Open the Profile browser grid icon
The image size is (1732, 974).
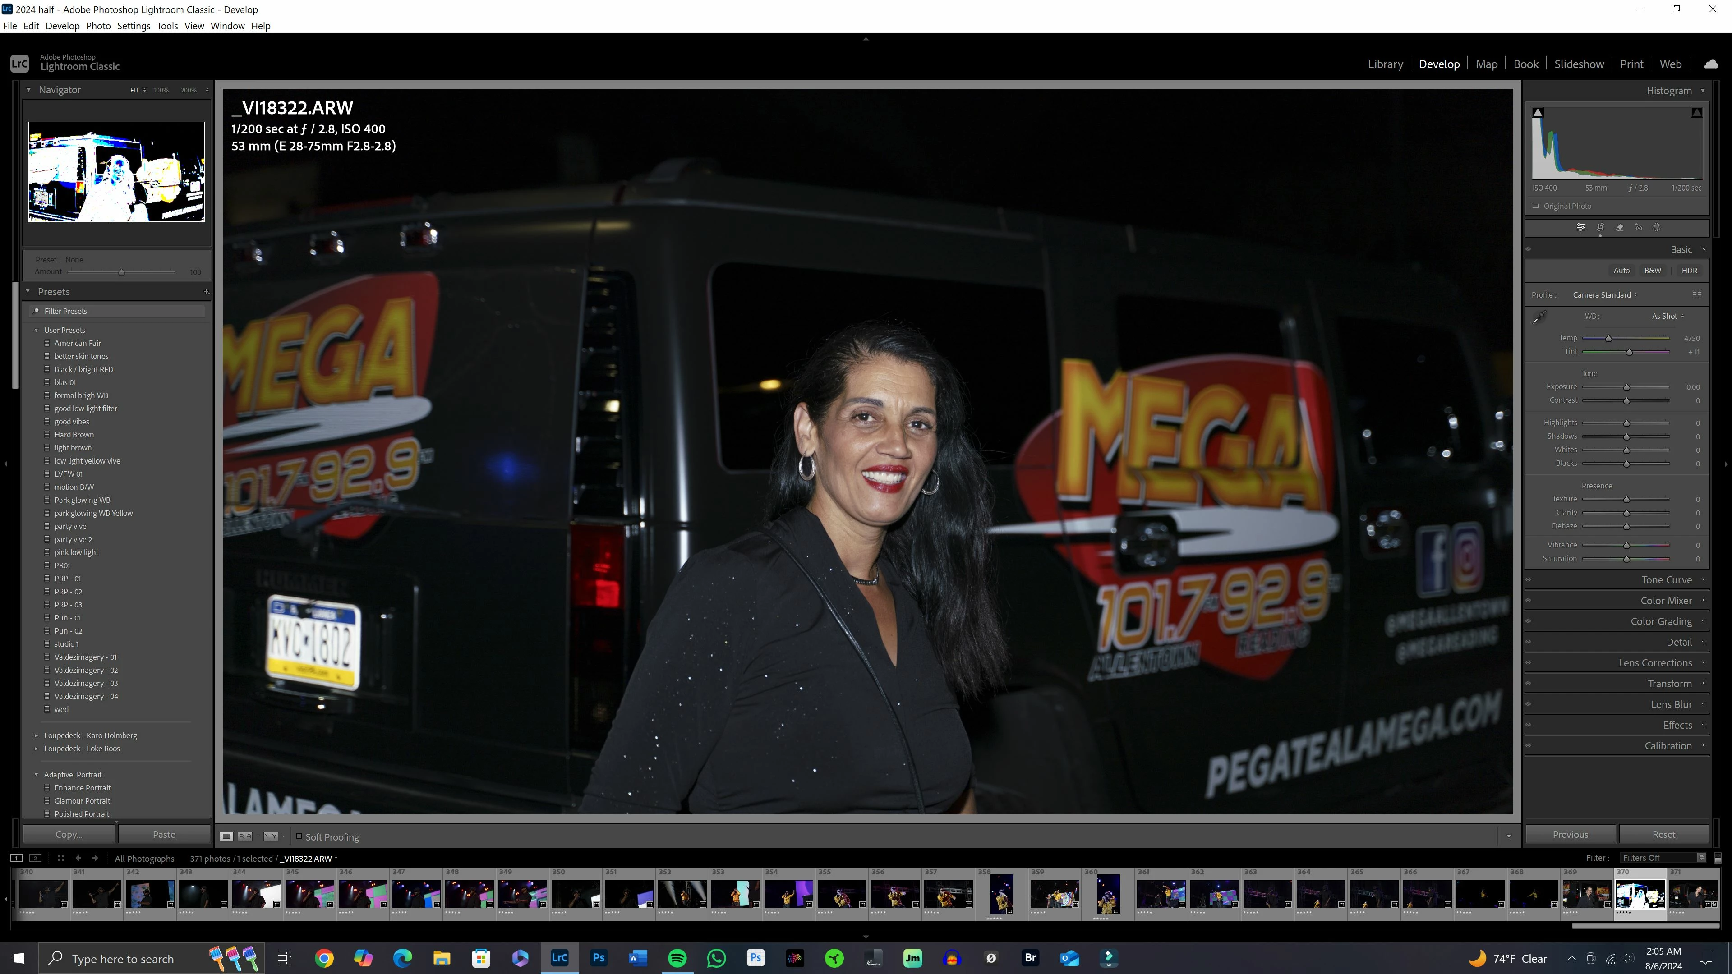1696,294
